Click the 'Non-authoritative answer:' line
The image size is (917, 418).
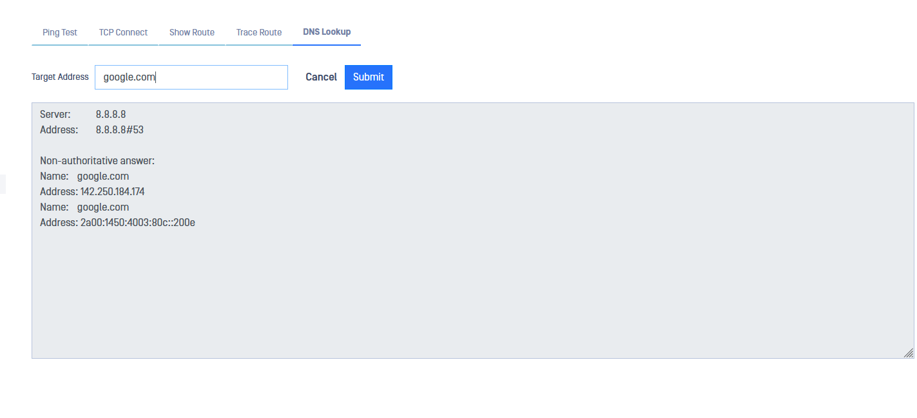point(97,161)
